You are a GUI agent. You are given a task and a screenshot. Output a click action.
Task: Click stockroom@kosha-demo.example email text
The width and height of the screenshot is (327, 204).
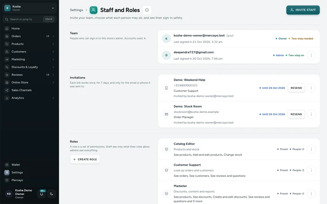point(196,112)
